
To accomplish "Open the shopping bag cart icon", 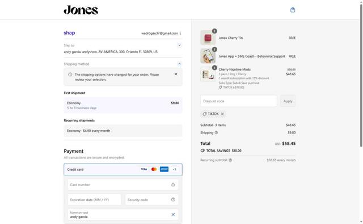I will click(293, 10).
